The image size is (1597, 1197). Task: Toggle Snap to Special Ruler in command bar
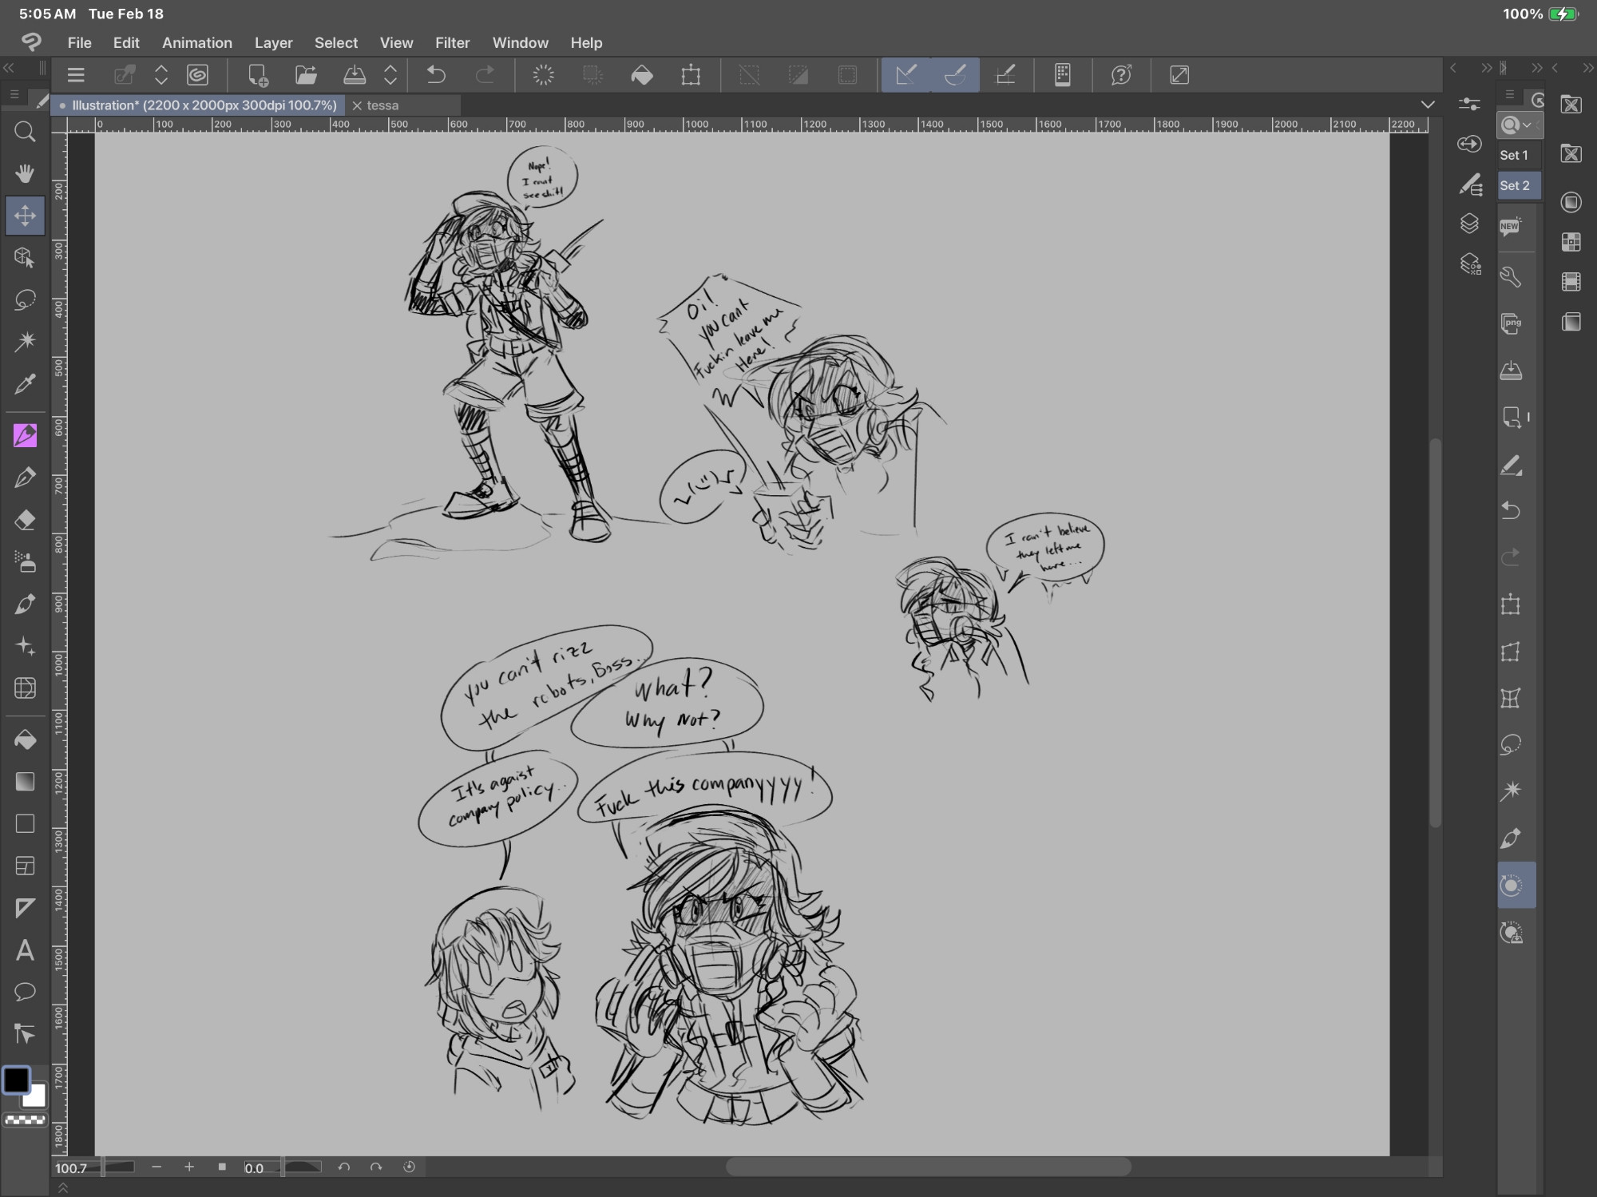(x=955, y=75)
